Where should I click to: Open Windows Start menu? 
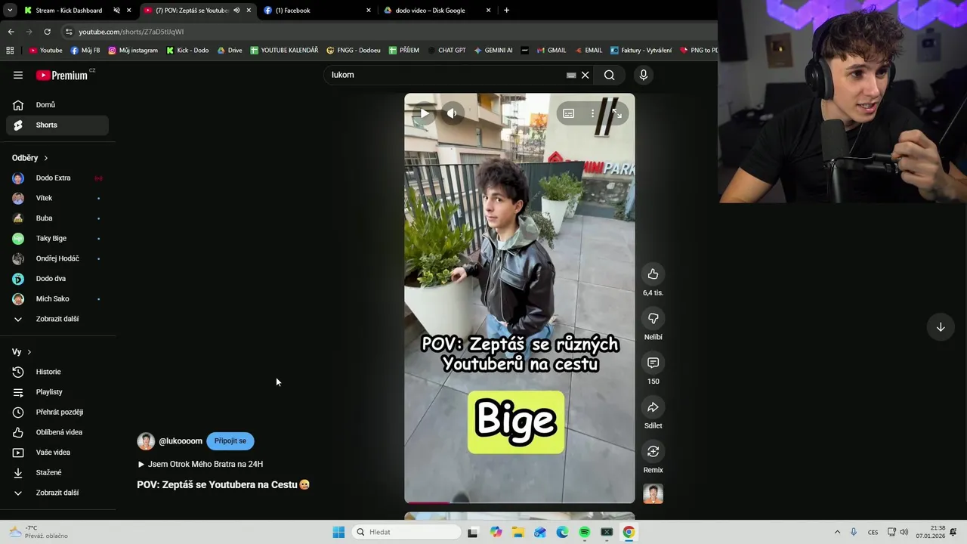(x=338, y=532)
